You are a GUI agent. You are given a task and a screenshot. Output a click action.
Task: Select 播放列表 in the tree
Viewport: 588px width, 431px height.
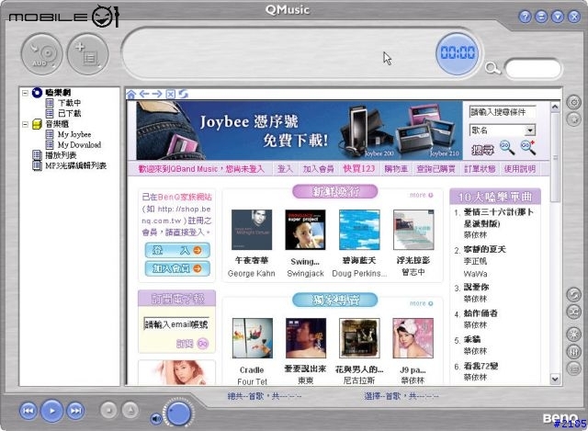[61, 155]
